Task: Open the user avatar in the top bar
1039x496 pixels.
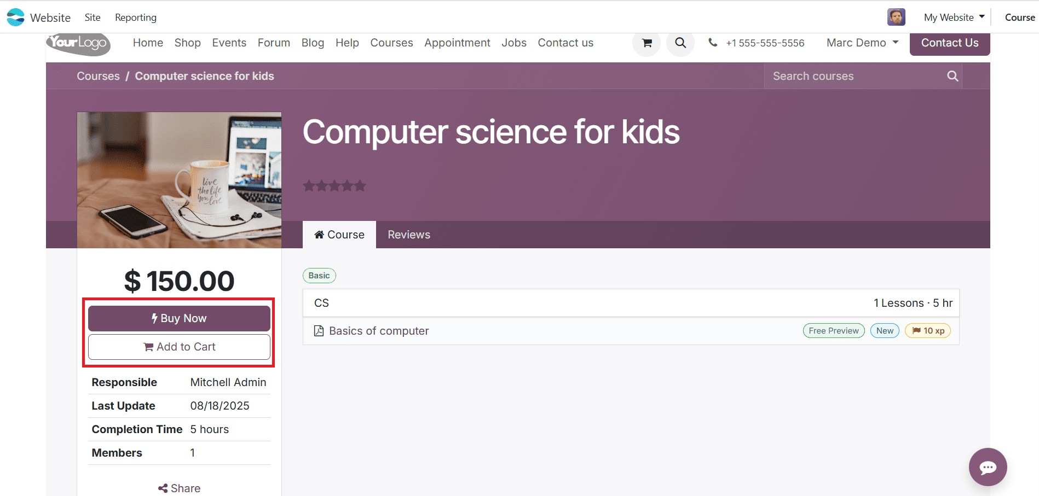Action: pos(896,17)
